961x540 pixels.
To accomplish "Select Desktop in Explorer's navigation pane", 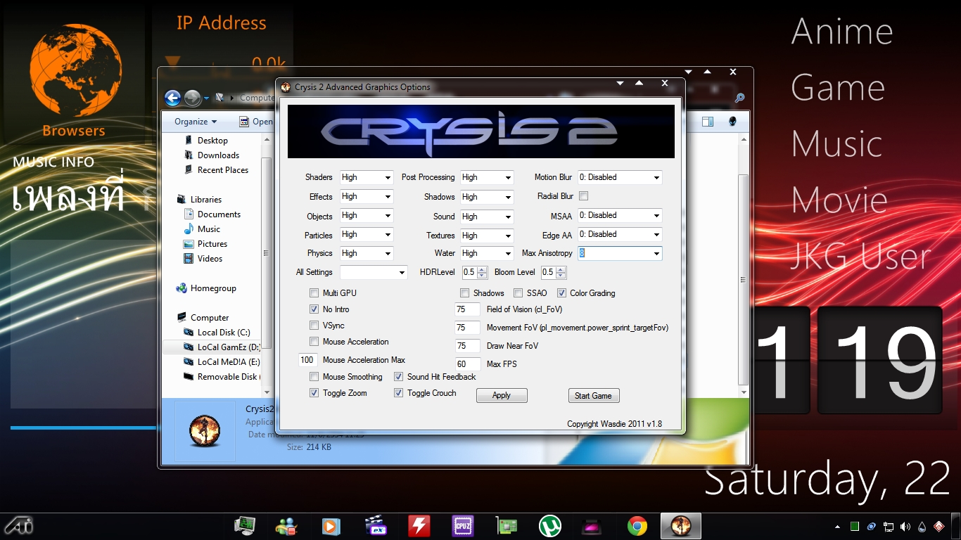I will click(212, 141).
